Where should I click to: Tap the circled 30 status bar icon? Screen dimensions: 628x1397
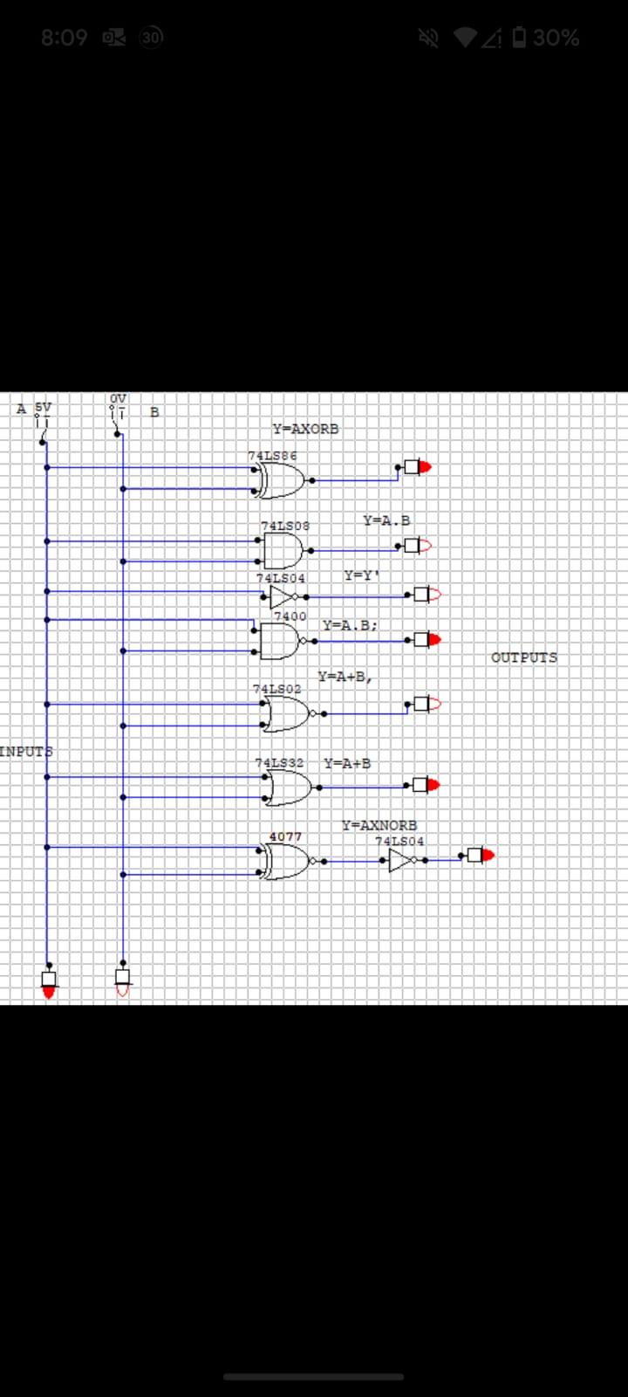point(152,38)
